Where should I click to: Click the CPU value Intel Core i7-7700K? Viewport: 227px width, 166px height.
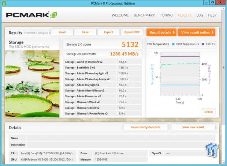click(x=47, y=153)
